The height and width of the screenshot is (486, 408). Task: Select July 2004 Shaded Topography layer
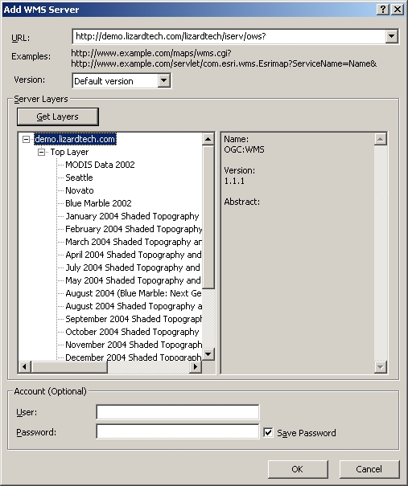click(x=133, y=268)
